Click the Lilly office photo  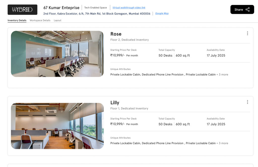pyautogui.click(x=57, y=126)
